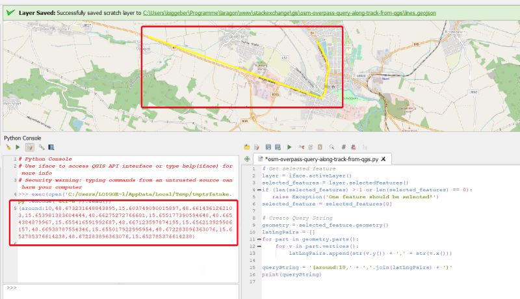Click '# Get selected feature' comment line
Viewport: 520px width, 299px height.
299,169
